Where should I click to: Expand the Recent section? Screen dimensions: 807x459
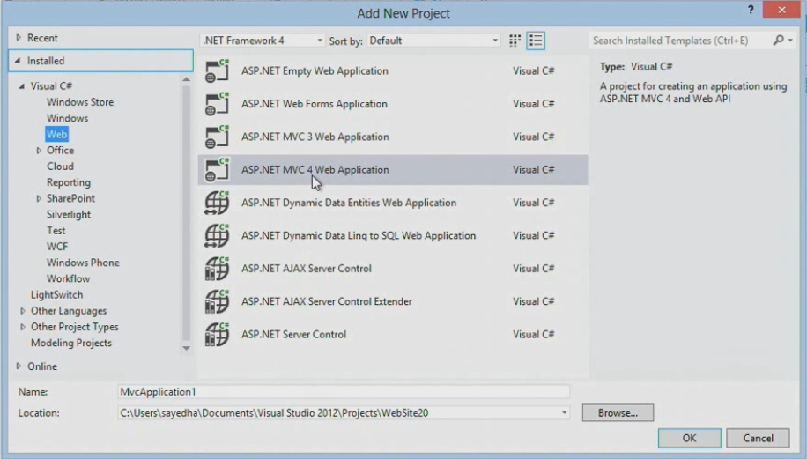pos(19,38)
